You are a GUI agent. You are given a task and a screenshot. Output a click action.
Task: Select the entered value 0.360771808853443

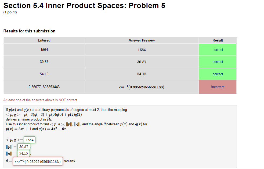[x=44, y=87]
